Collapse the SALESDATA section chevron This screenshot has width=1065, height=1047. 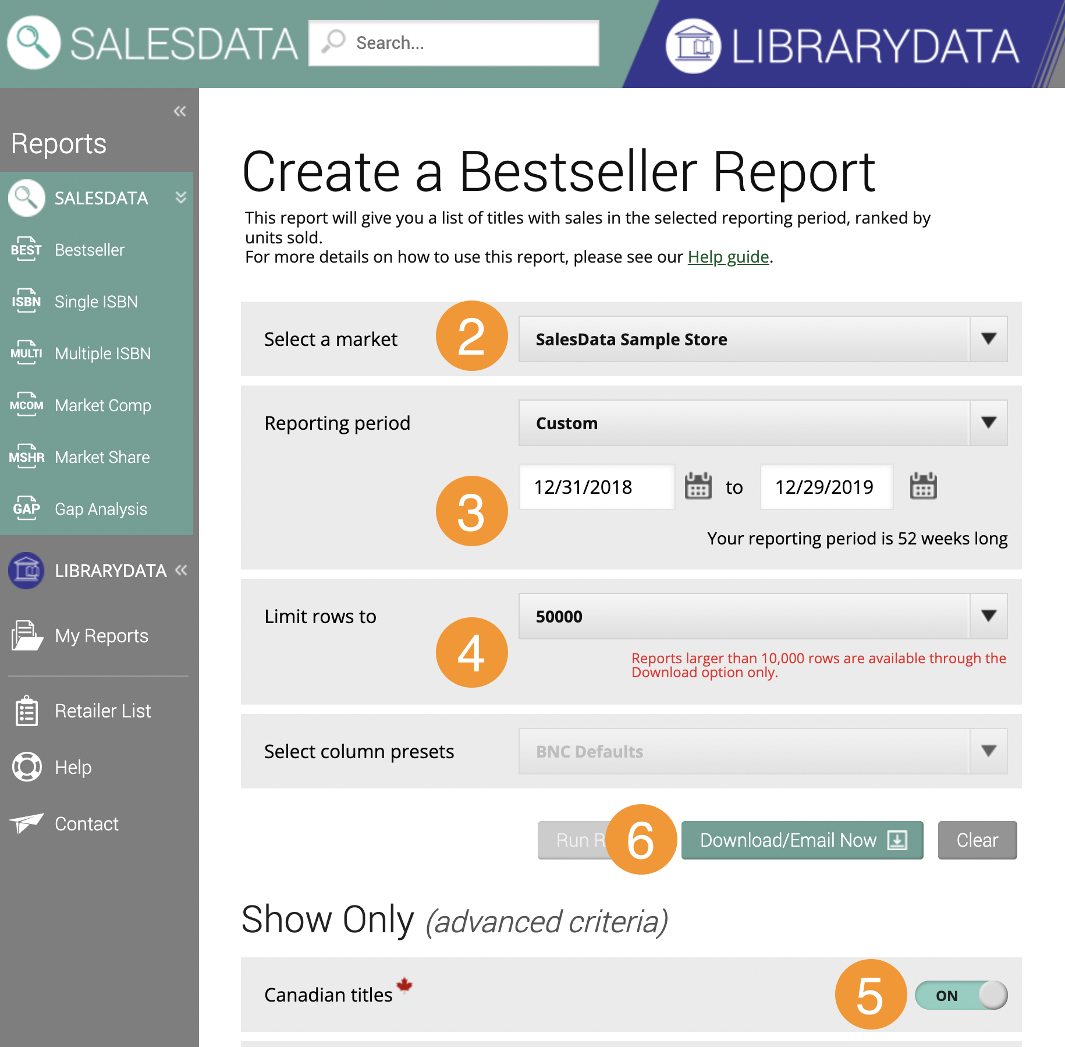pos(181,197)
